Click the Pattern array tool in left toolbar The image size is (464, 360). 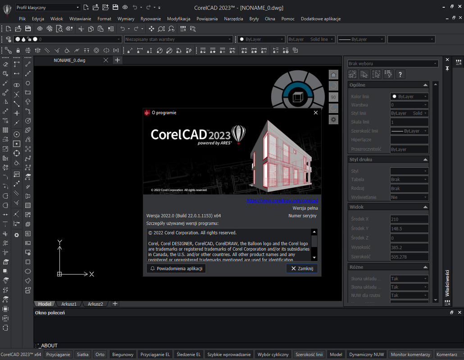point(5,130)
